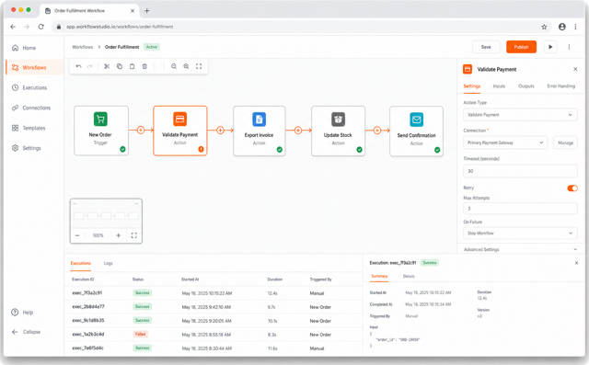The height and width of the screenshot is (365, 589).
Task: Zoom out on the canvas toolbar
Action: coord(174,66)
